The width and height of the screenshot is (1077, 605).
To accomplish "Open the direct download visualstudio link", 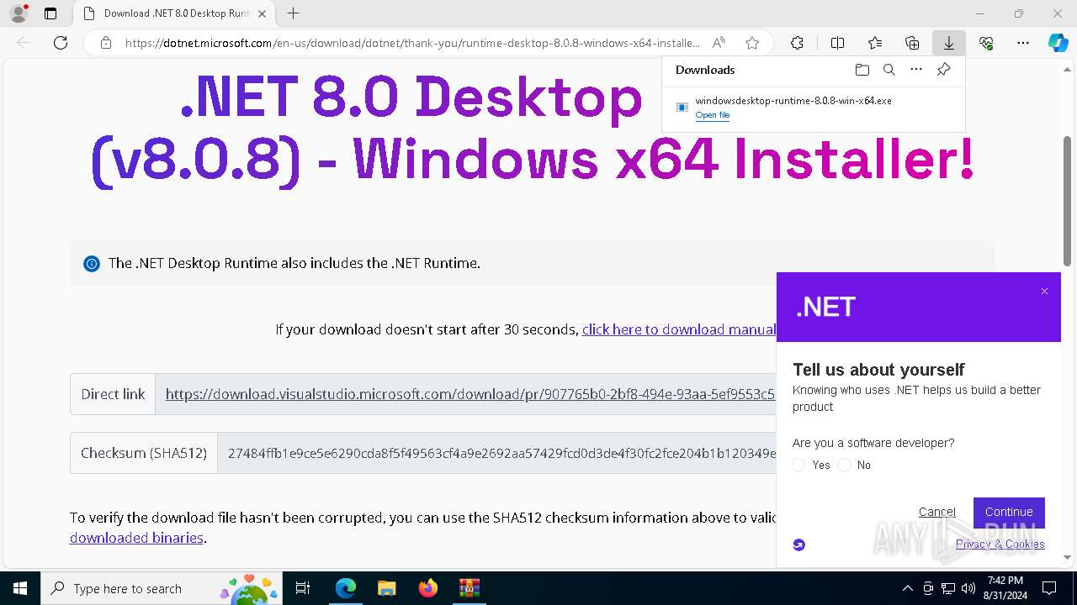I will tap(470, 394).
